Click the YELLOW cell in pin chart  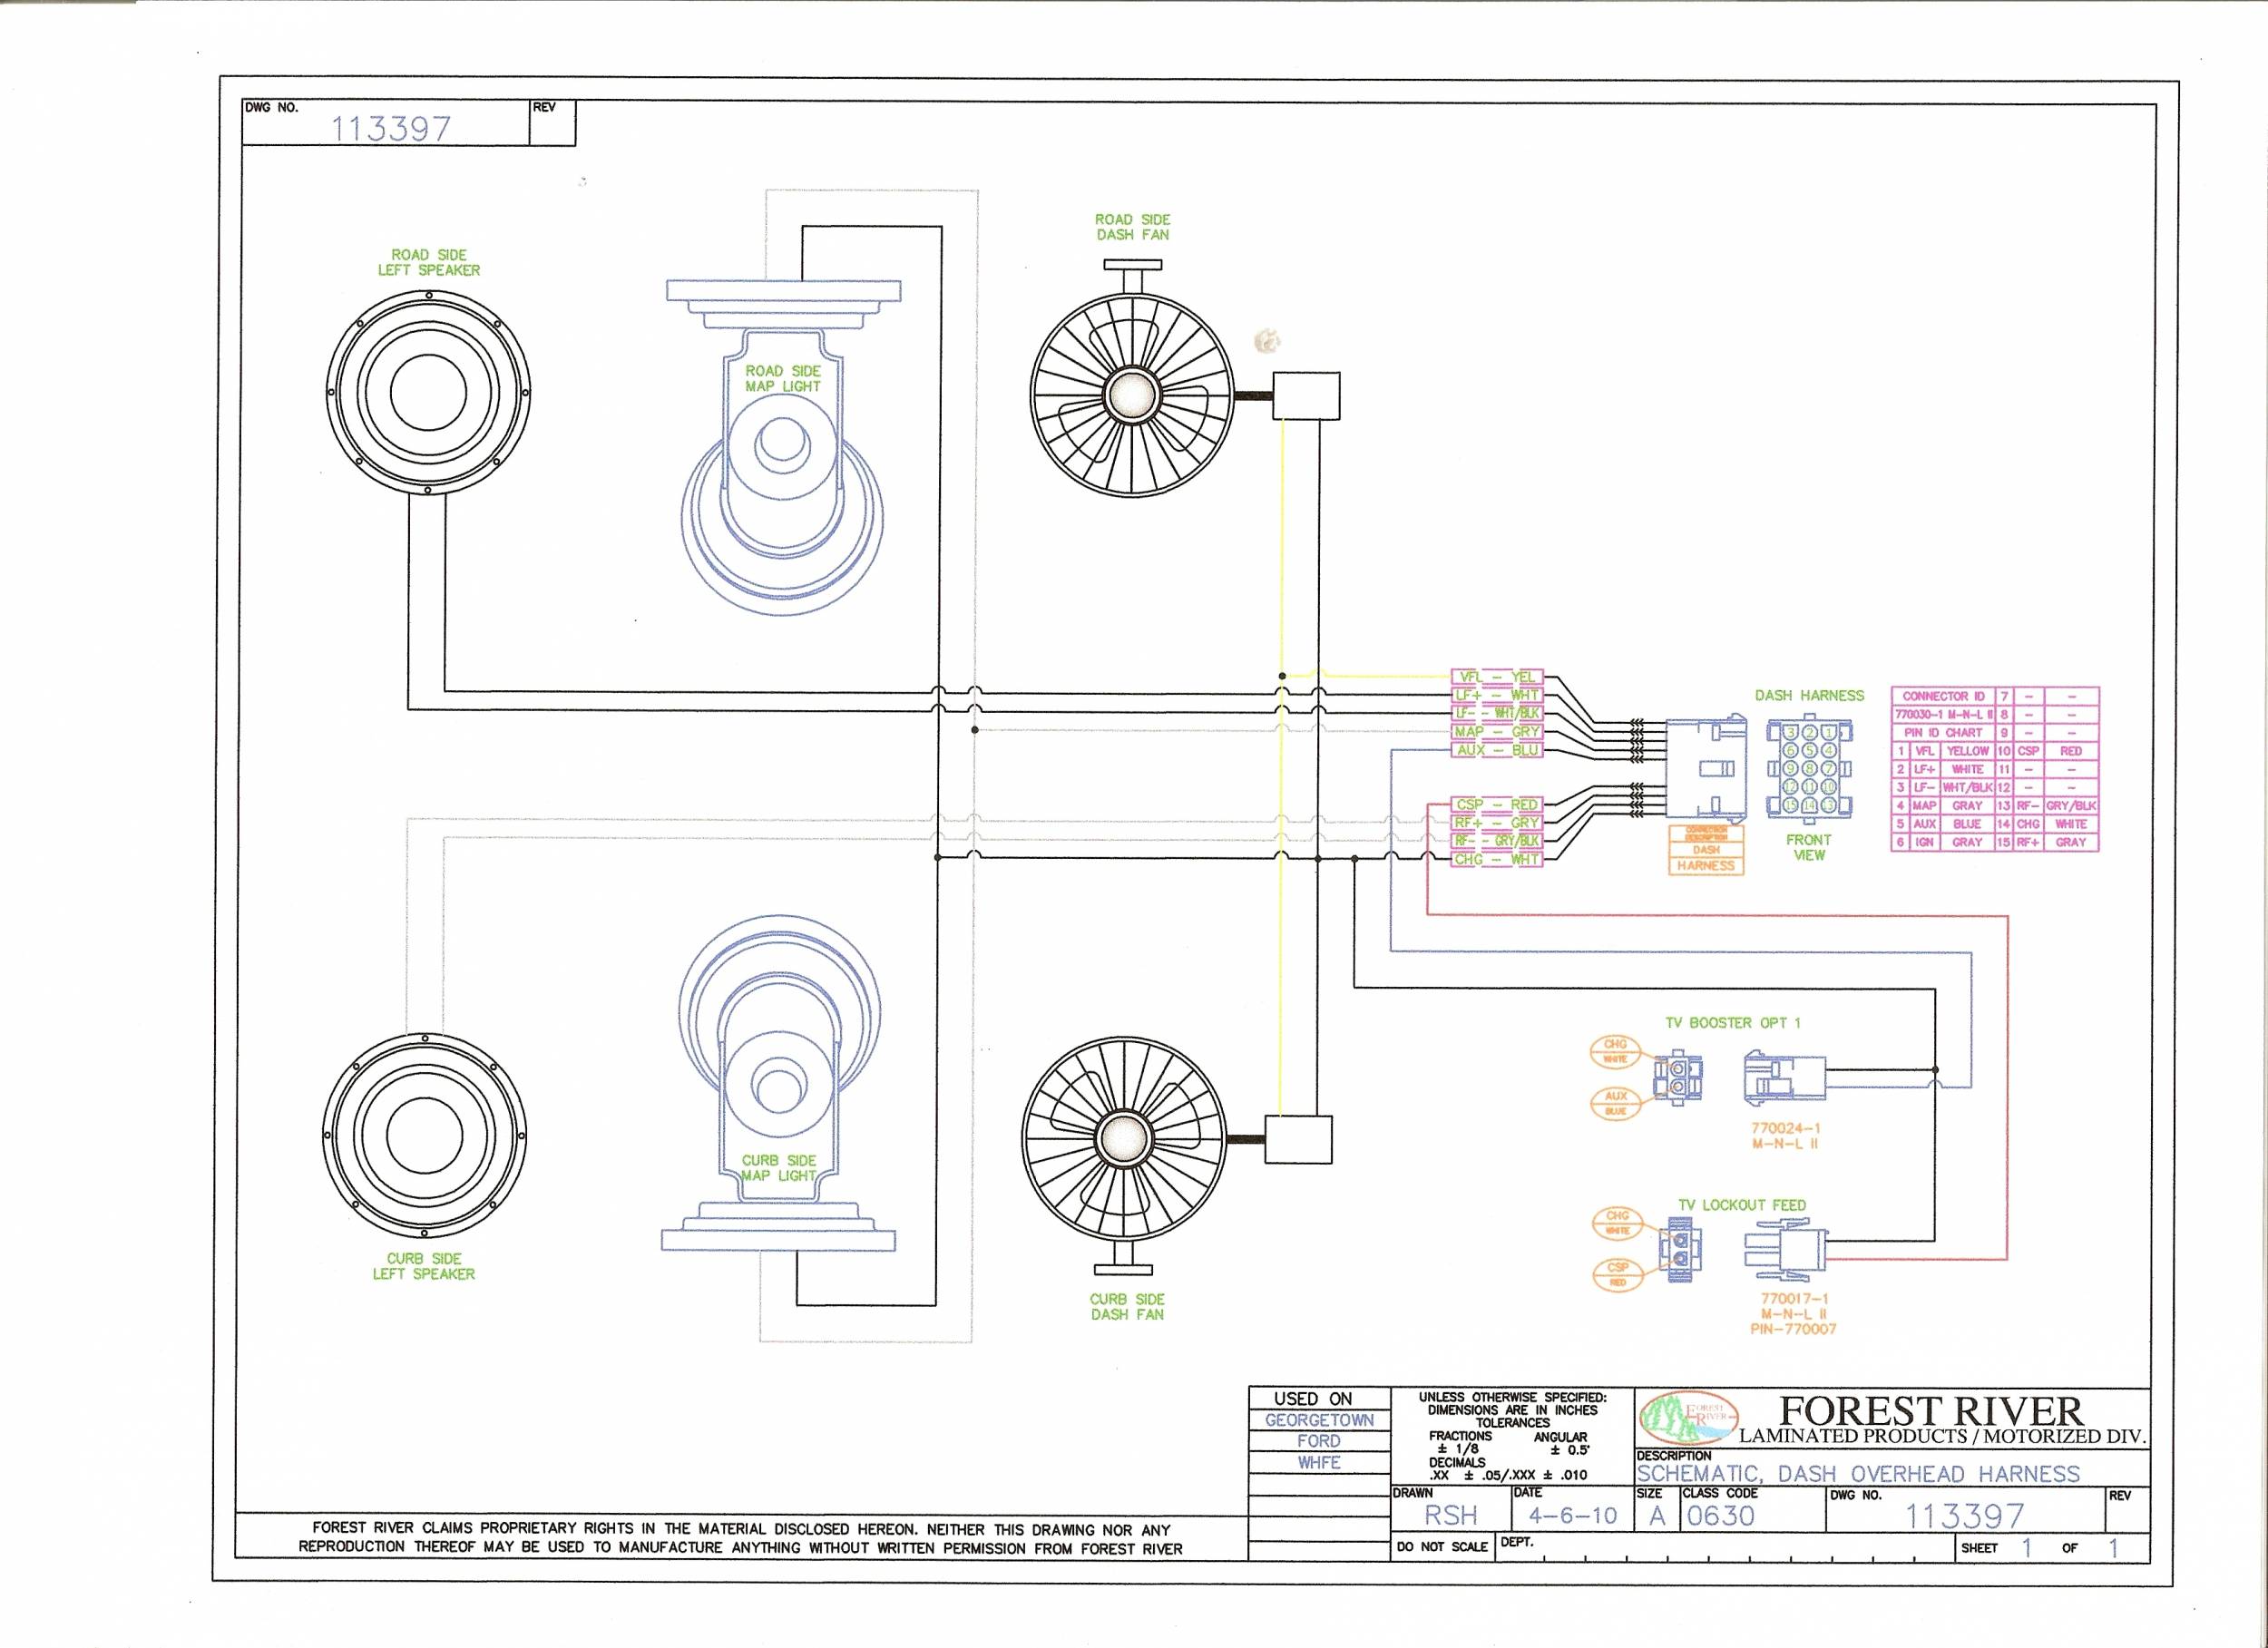click(1967, 751)
